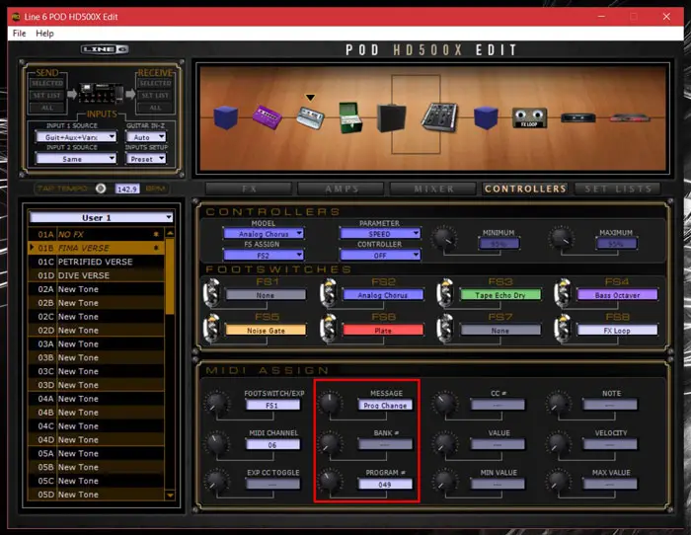
Task: Open the File menu
Action: click(19, 34)
